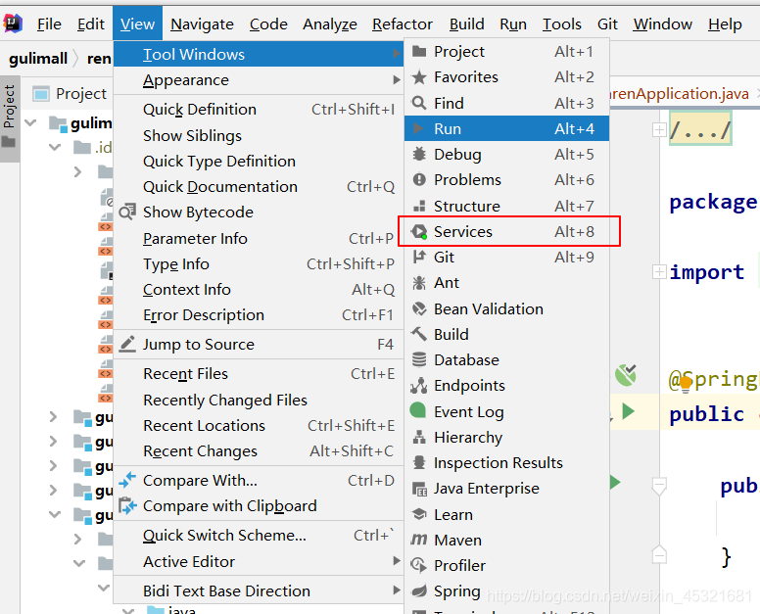Open the File menu
This screenshot has width=760, height=614.
tap(49, 24)
